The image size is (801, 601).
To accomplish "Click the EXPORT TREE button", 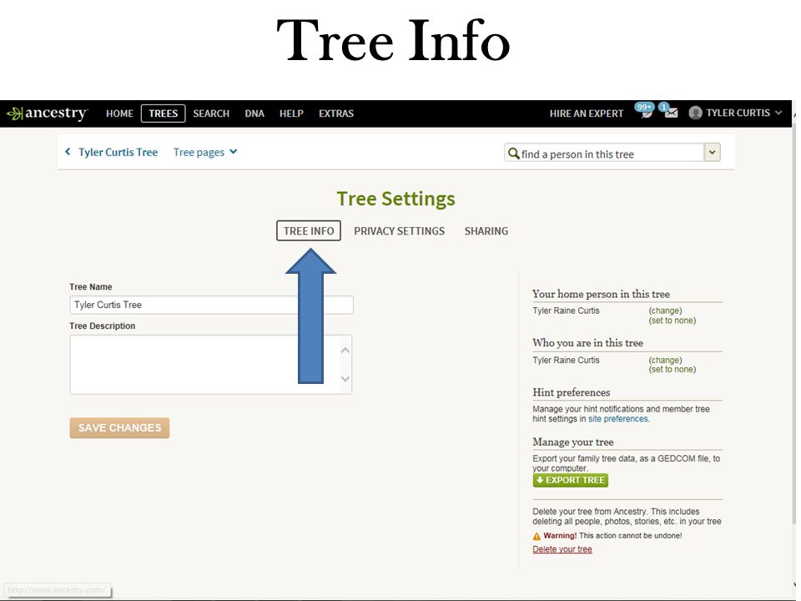I will [570, 481].
